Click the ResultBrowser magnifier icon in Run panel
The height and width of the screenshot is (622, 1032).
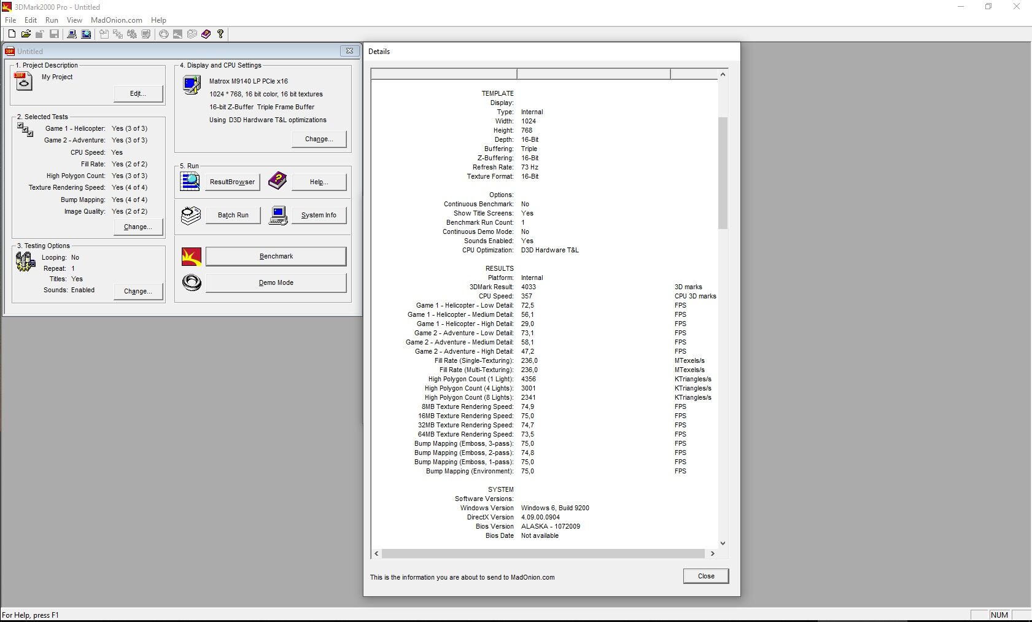tap(190, 182)
